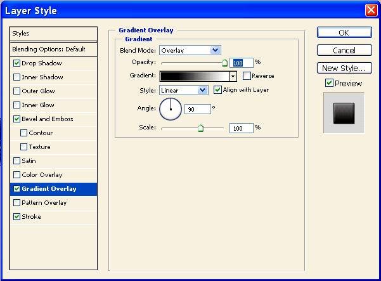Click the angle dial control
381x281 pixels.
170,110
